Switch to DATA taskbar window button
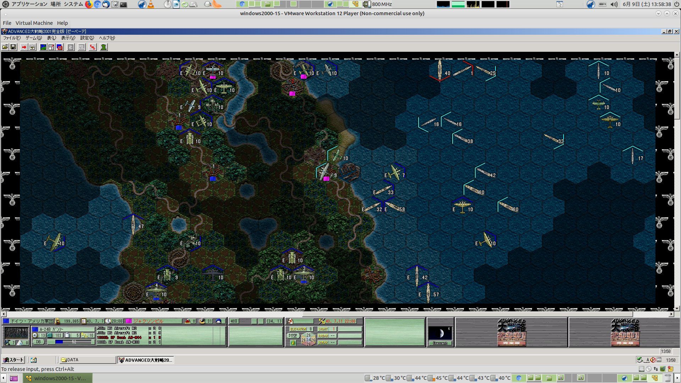 point(87,360)
